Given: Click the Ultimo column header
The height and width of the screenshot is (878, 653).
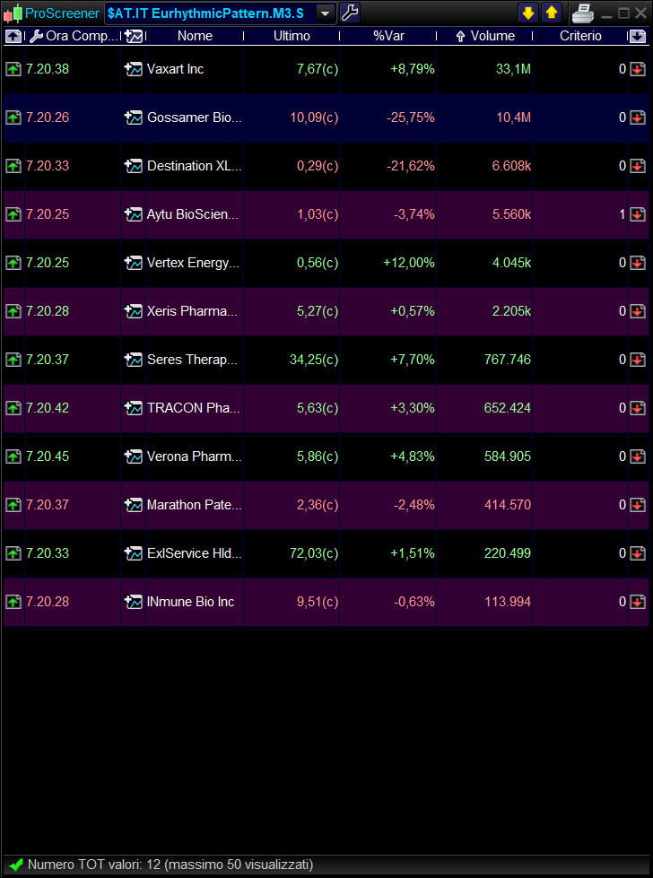Looking at the screenshot, I should [292, 36].
